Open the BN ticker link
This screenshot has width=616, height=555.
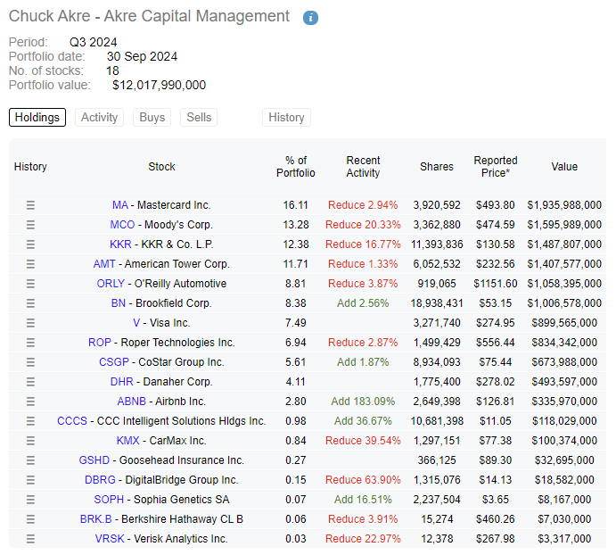[119, 303]
